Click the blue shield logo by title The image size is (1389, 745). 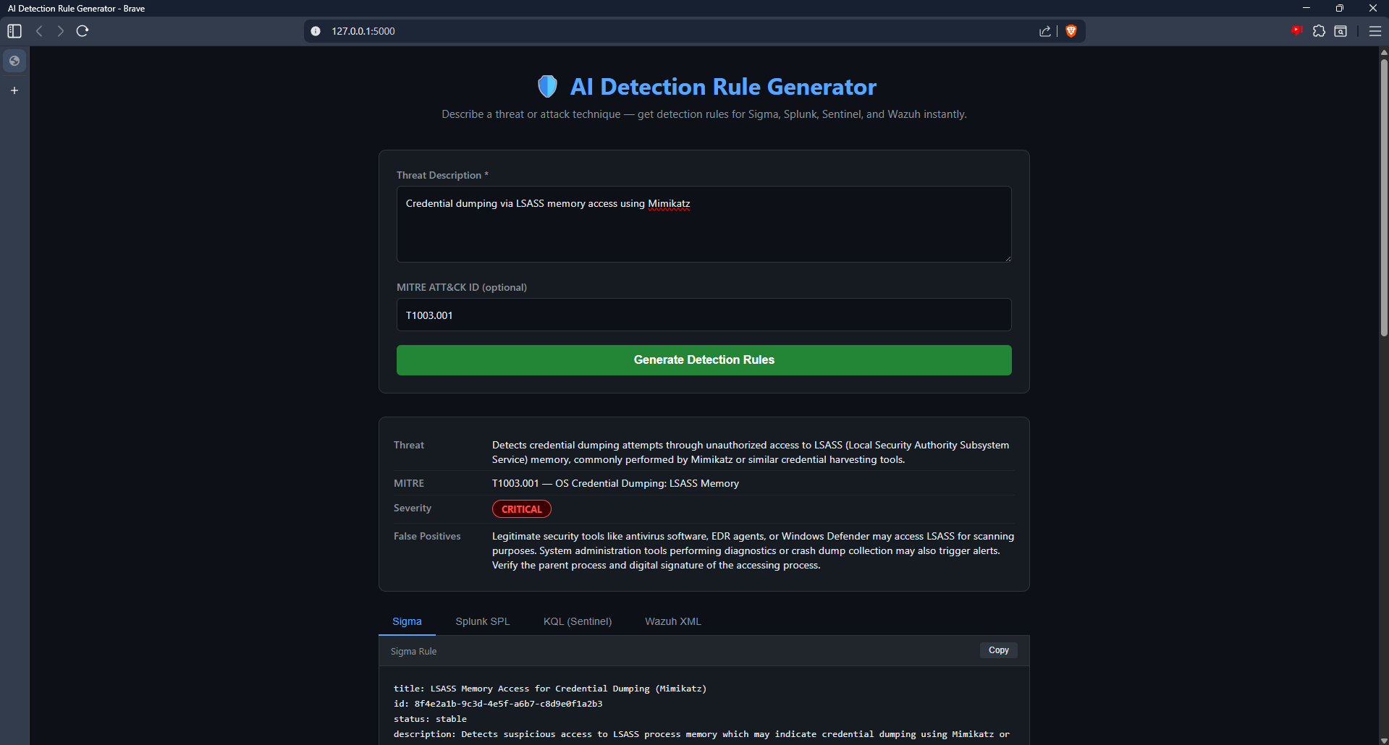548,87
